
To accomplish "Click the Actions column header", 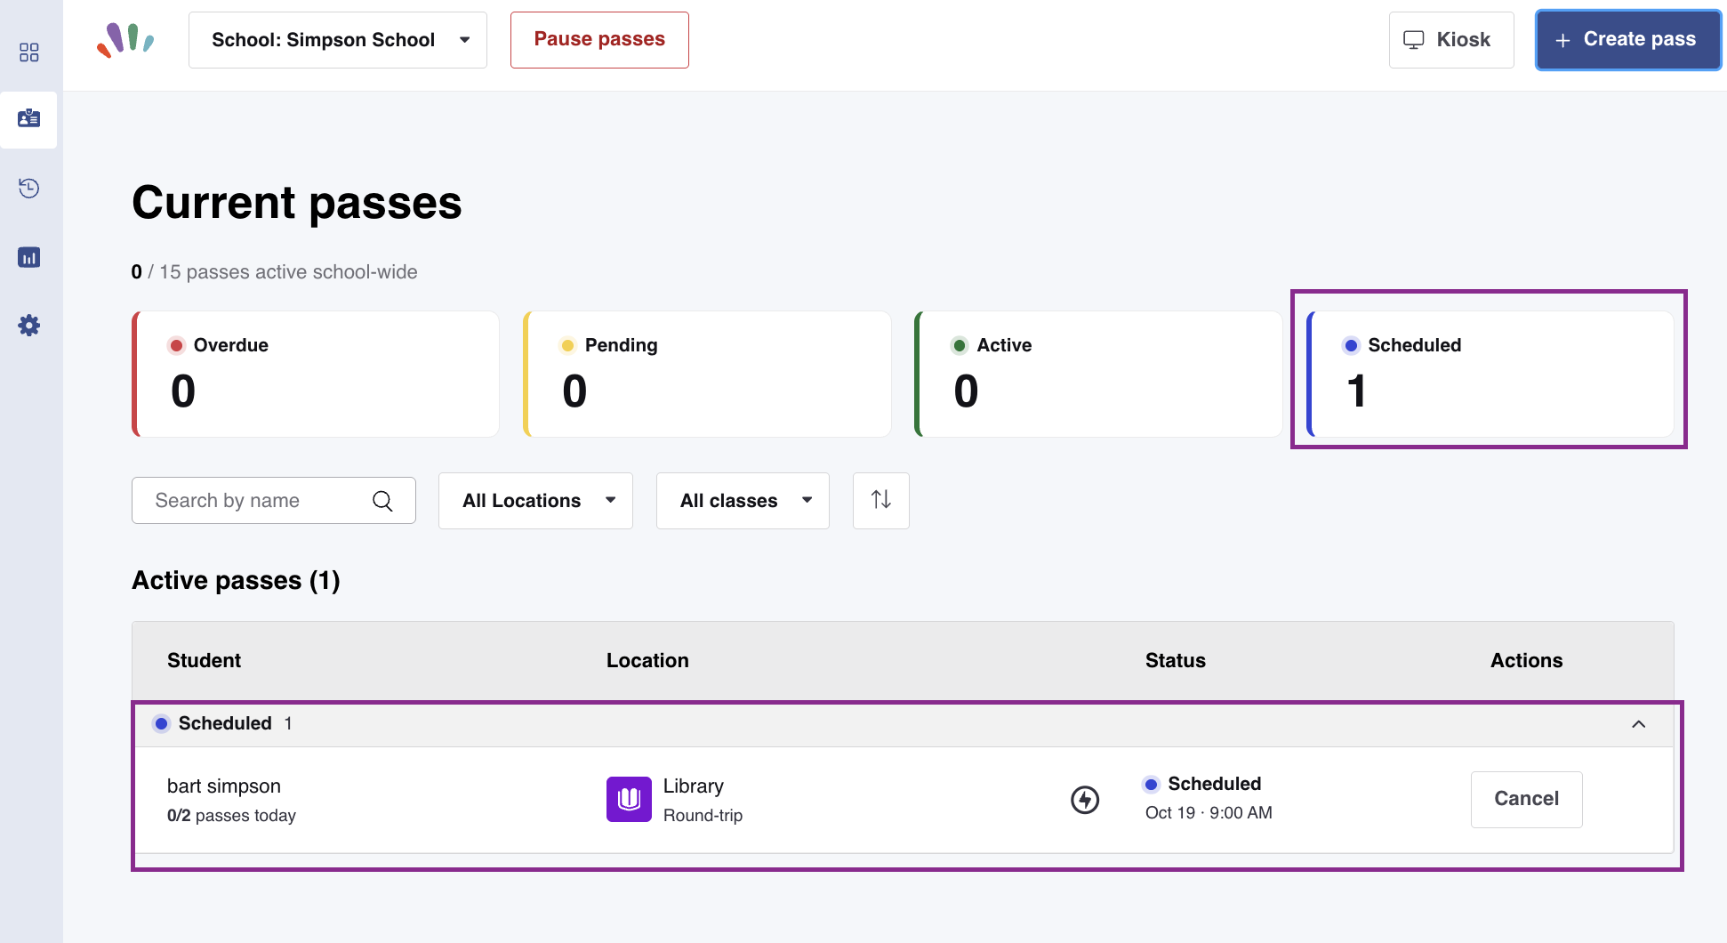I will tap(1526, 660).
